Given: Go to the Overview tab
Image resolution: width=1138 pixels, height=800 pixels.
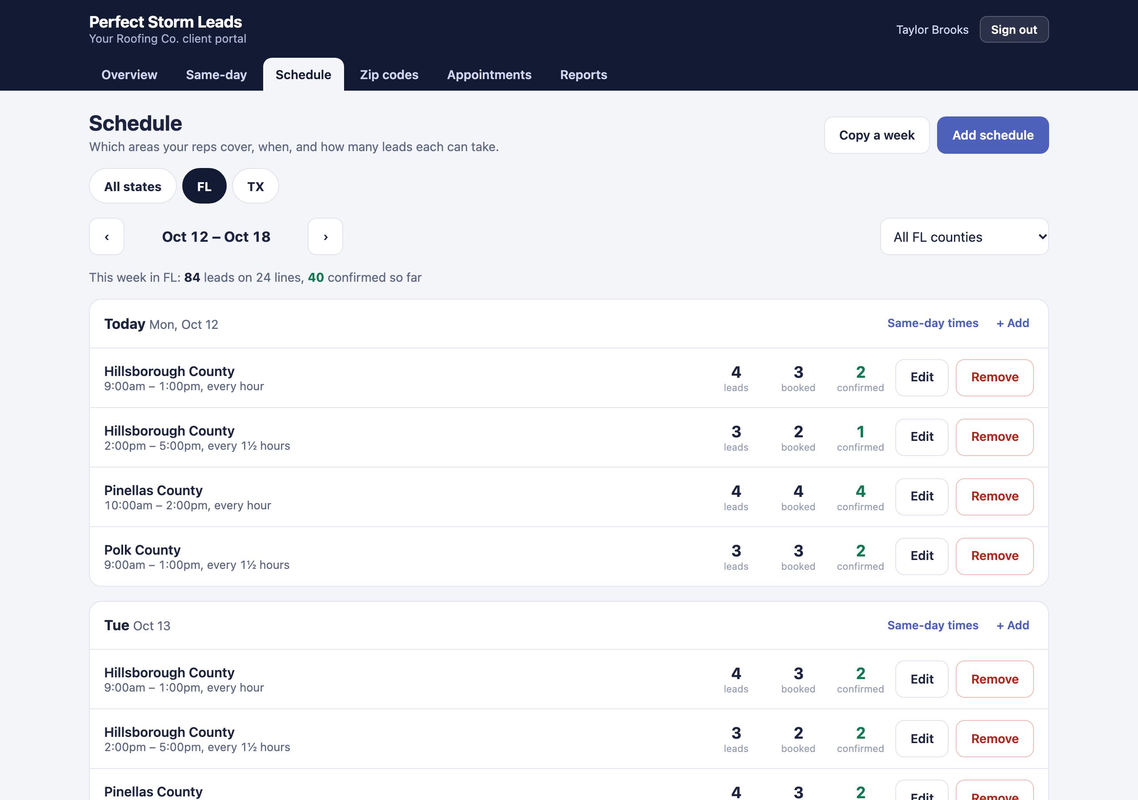Looking at the screenshot, I should pyautogui.click(x=129, y=75).
